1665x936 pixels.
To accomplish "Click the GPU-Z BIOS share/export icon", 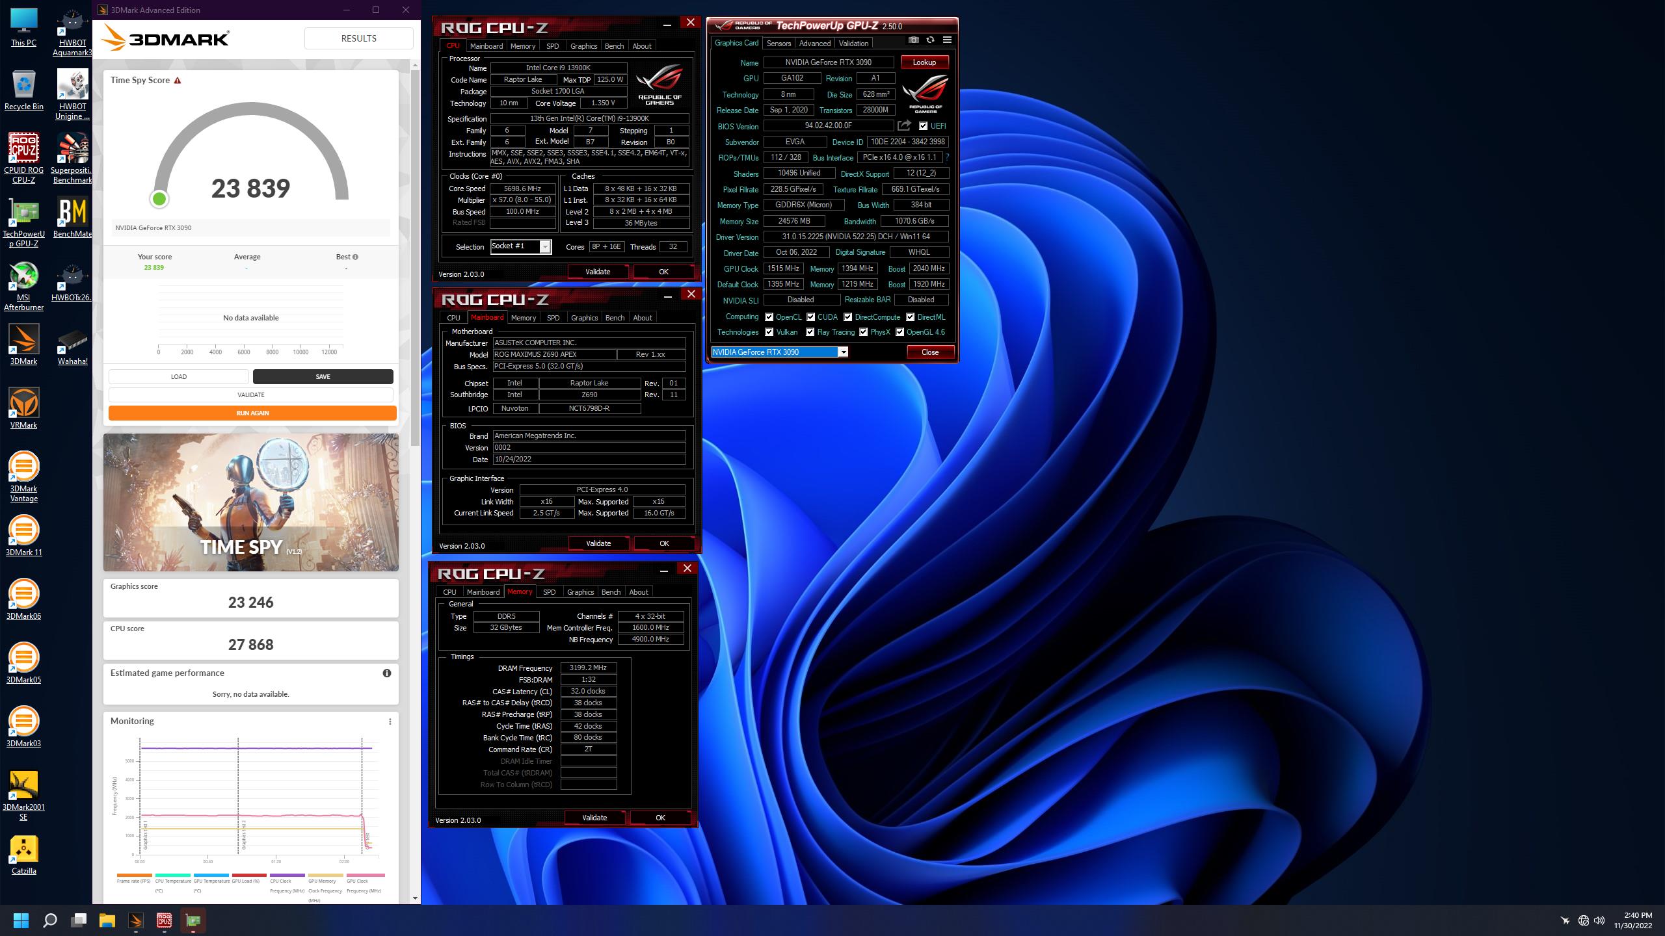I will (x=905, y=125).
